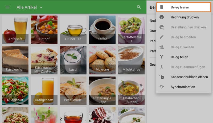This screenshot has height=123, width=213.
Task: Pick the Orangensaft item tile
Action: click(x=44, y=91)
